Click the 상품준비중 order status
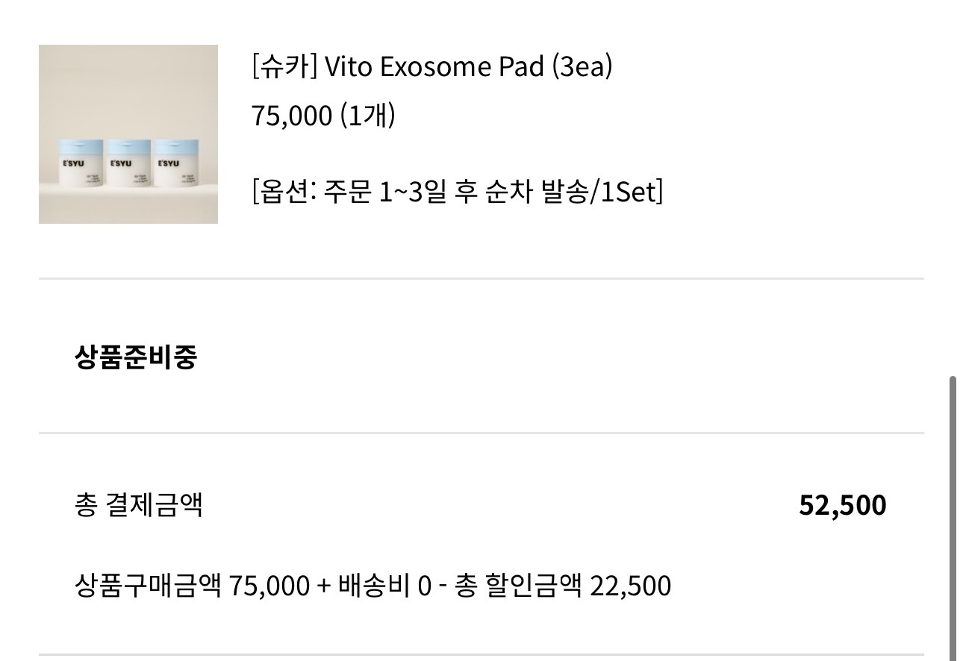963x661 pixels. 136,357
